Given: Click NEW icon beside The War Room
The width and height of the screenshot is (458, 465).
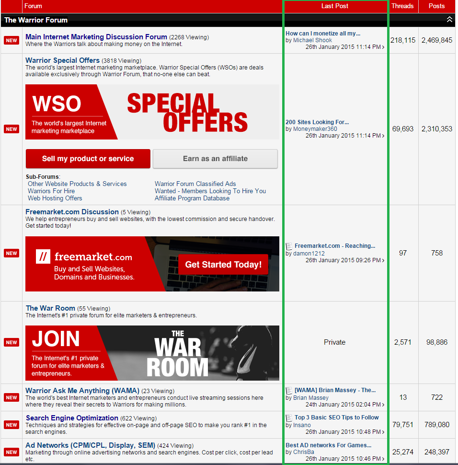Looking at the screenshot, I should coord(11,342).
